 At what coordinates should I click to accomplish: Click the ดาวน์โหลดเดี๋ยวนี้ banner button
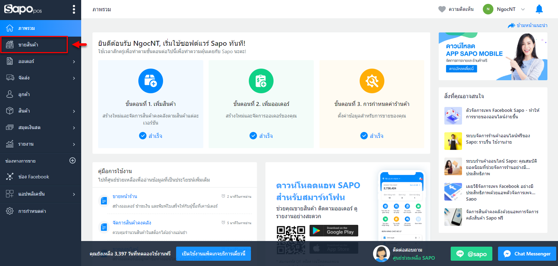tap(462, 69)
